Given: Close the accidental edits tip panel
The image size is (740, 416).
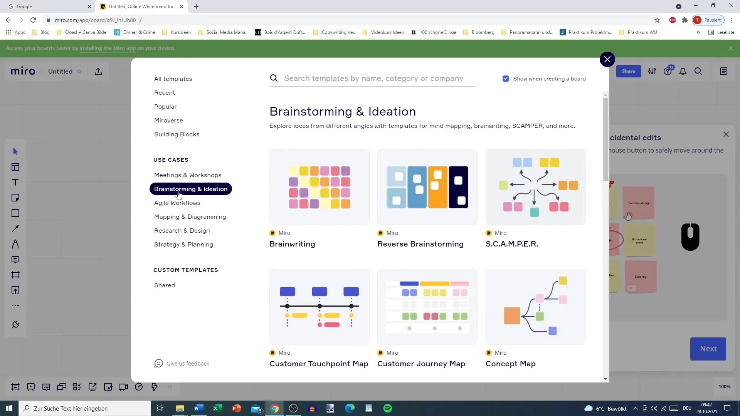Looking at the screenshot, I should 726,134.
